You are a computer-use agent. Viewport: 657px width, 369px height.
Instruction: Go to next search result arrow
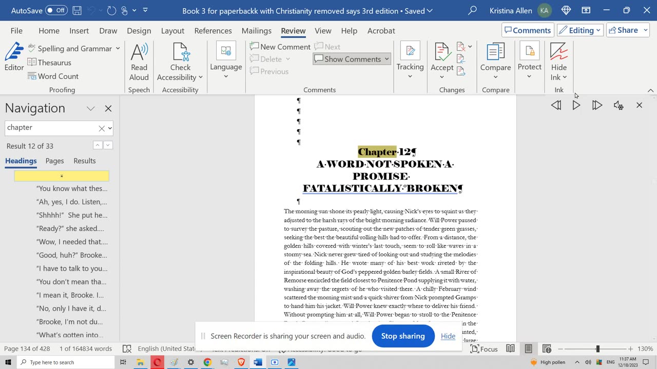(108, 146)
